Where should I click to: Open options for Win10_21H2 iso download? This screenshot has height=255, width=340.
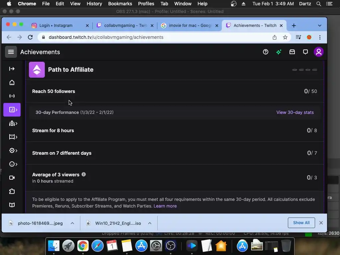coord(150,223)
